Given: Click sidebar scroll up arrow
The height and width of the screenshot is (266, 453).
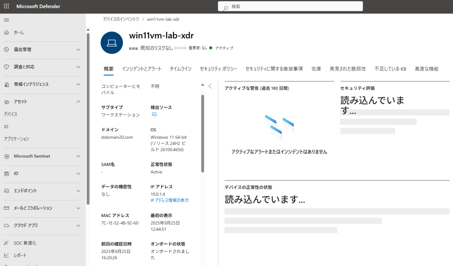Looking at the screenshot, I should (x=88, y=30).
